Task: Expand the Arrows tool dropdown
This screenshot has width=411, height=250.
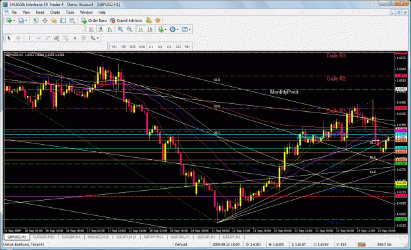Action: point(98,38)
